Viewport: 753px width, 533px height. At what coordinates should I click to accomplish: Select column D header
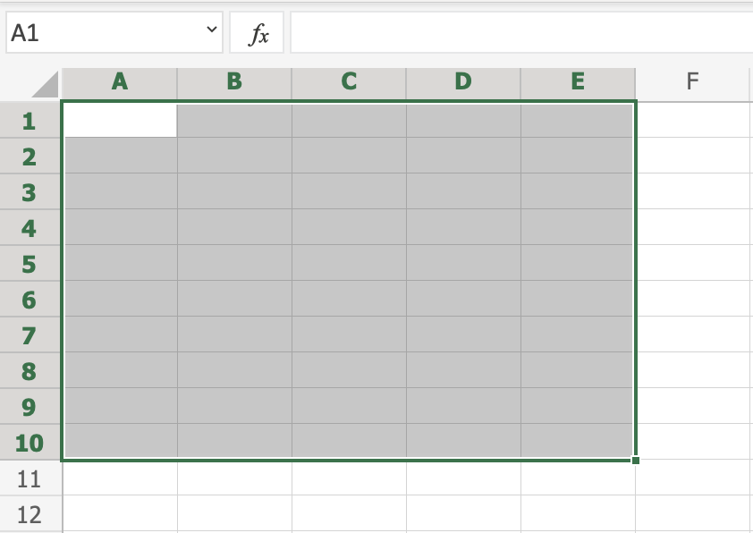pyautogui.click(x=462, y=82)
